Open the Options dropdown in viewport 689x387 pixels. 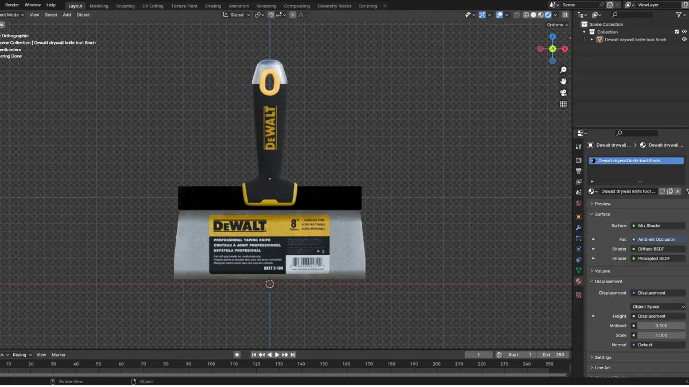[x=557, y=25]
